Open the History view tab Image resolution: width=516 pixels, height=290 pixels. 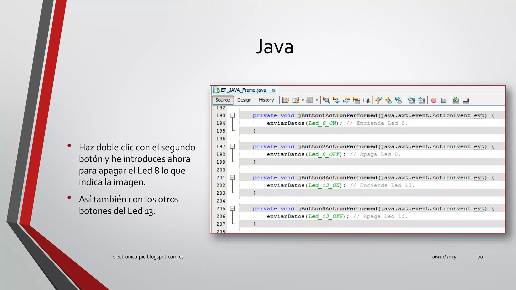(x=266, y=100)
